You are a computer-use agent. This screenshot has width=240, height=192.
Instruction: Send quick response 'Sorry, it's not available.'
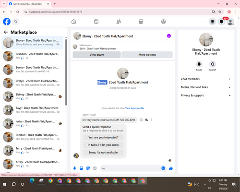103,153
